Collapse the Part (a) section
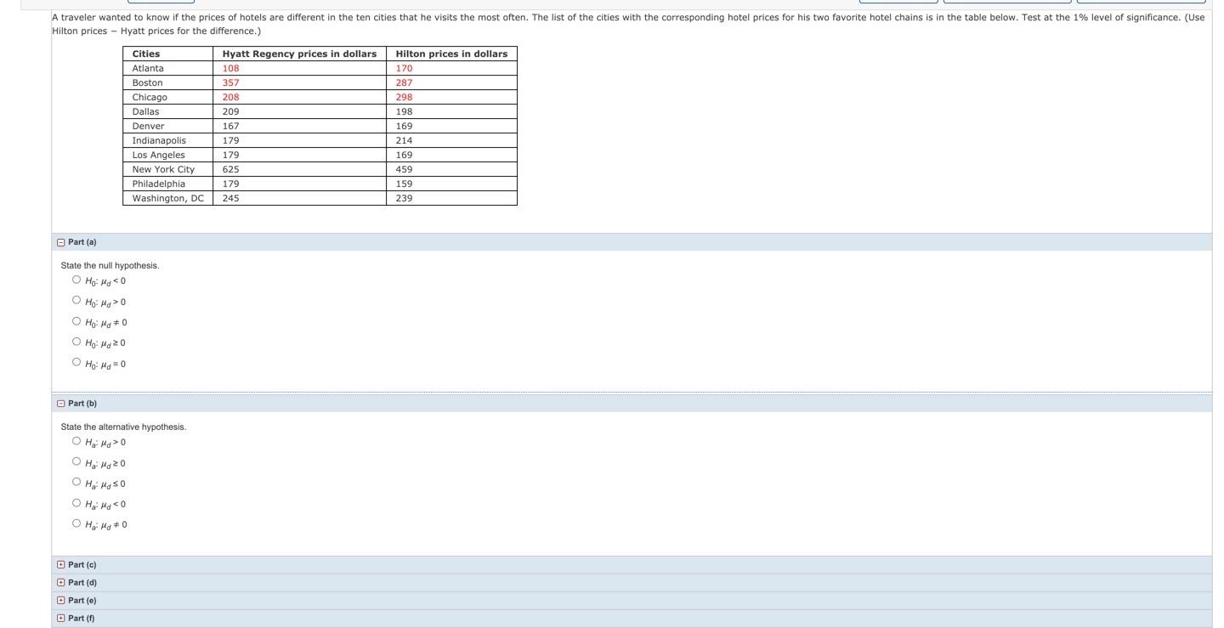This screenshot has width=1224, height=628. pos(61,242)
